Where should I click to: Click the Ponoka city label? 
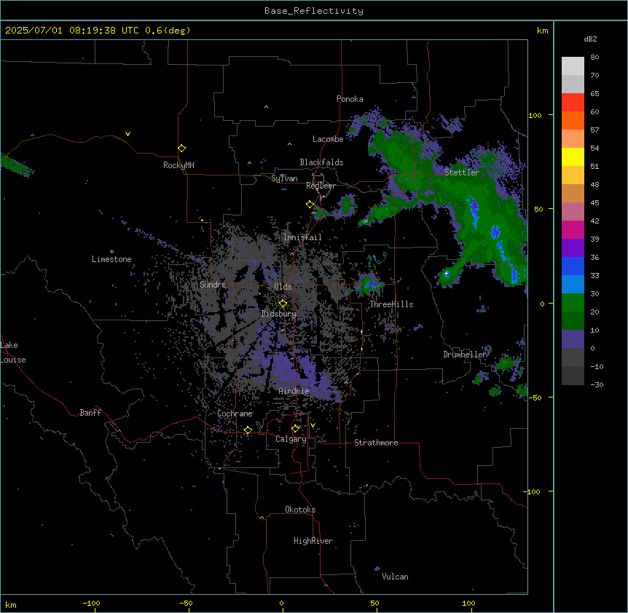pyautogui.click(x=350, y=99)
